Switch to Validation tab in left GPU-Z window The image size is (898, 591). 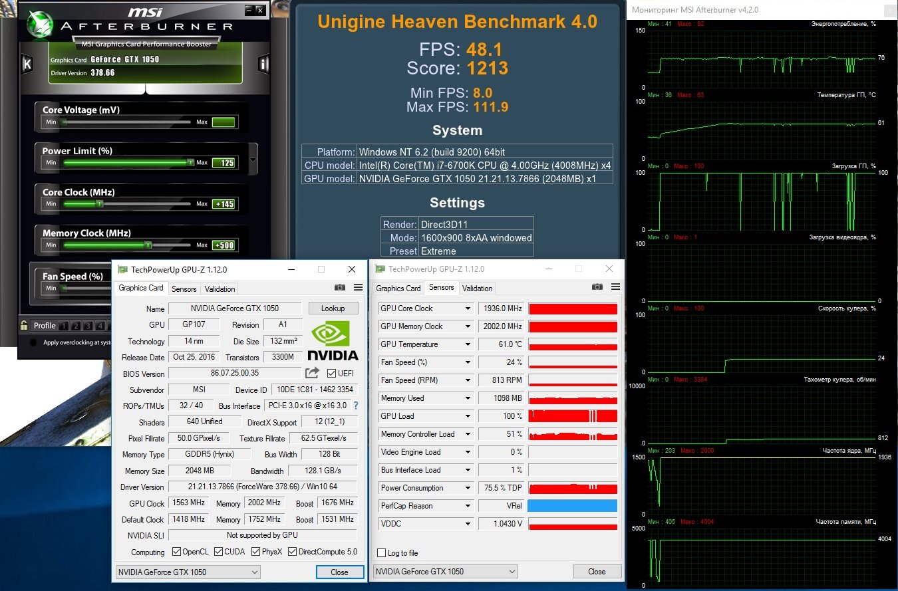point(220,289)
